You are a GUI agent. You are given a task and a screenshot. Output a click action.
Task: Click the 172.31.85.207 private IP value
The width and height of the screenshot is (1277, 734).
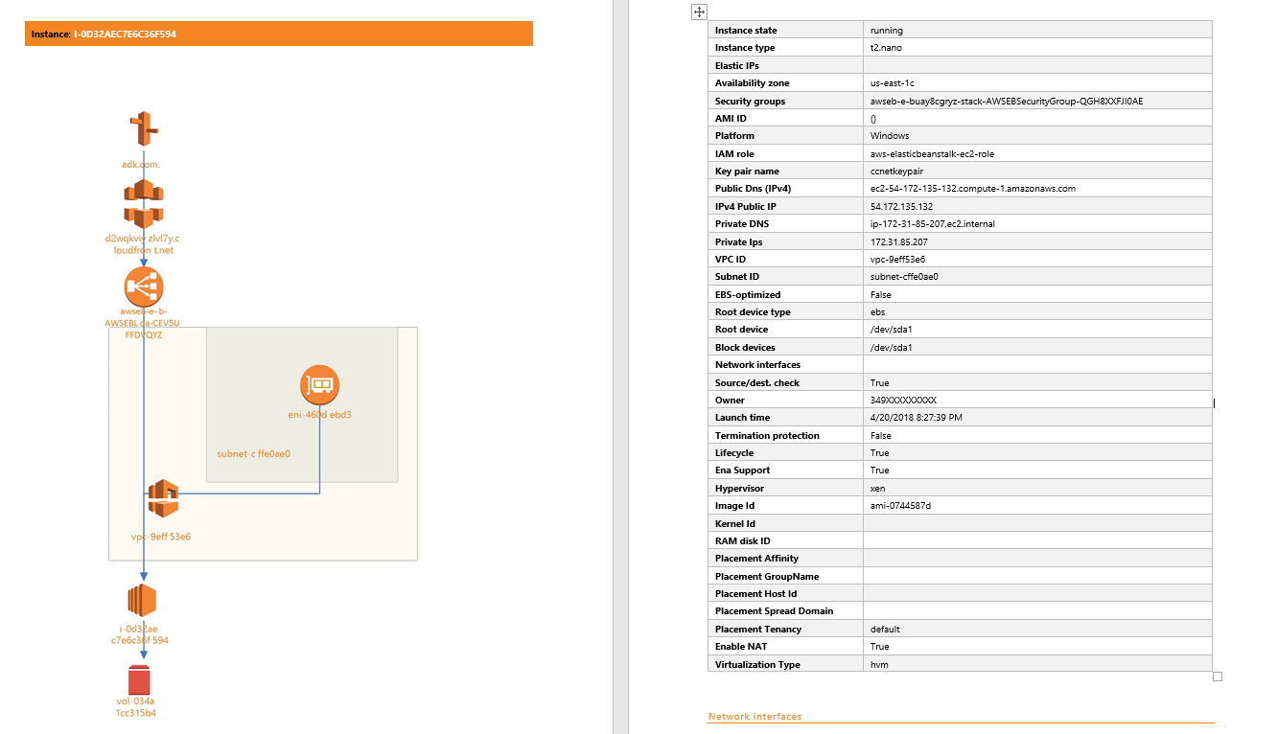pyautogui.click(x=898, y=241)
